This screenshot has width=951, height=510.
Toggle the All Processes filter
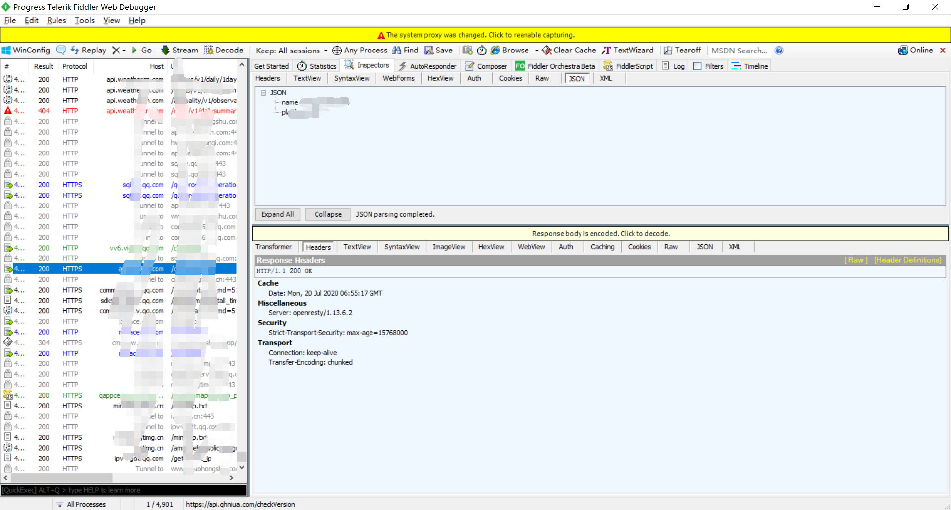85,504
